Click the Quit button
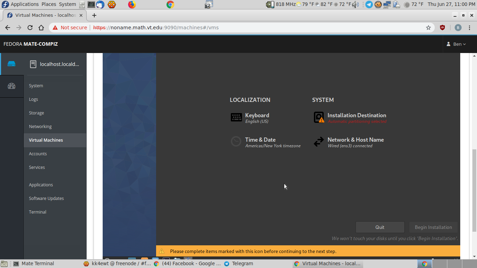The image size is (477, 268). click(380, 227)
